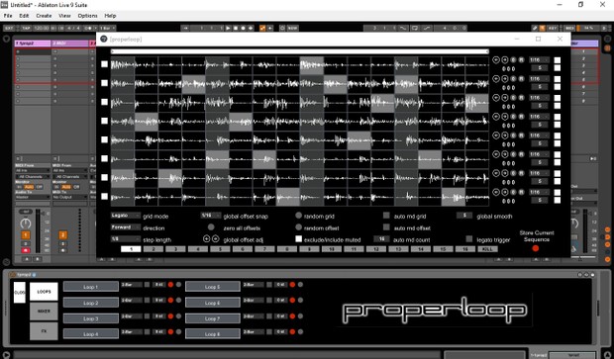Toggle exclude/include muted checkbox
The height and width of the screenshot is (359, 614).
point(299,239)
